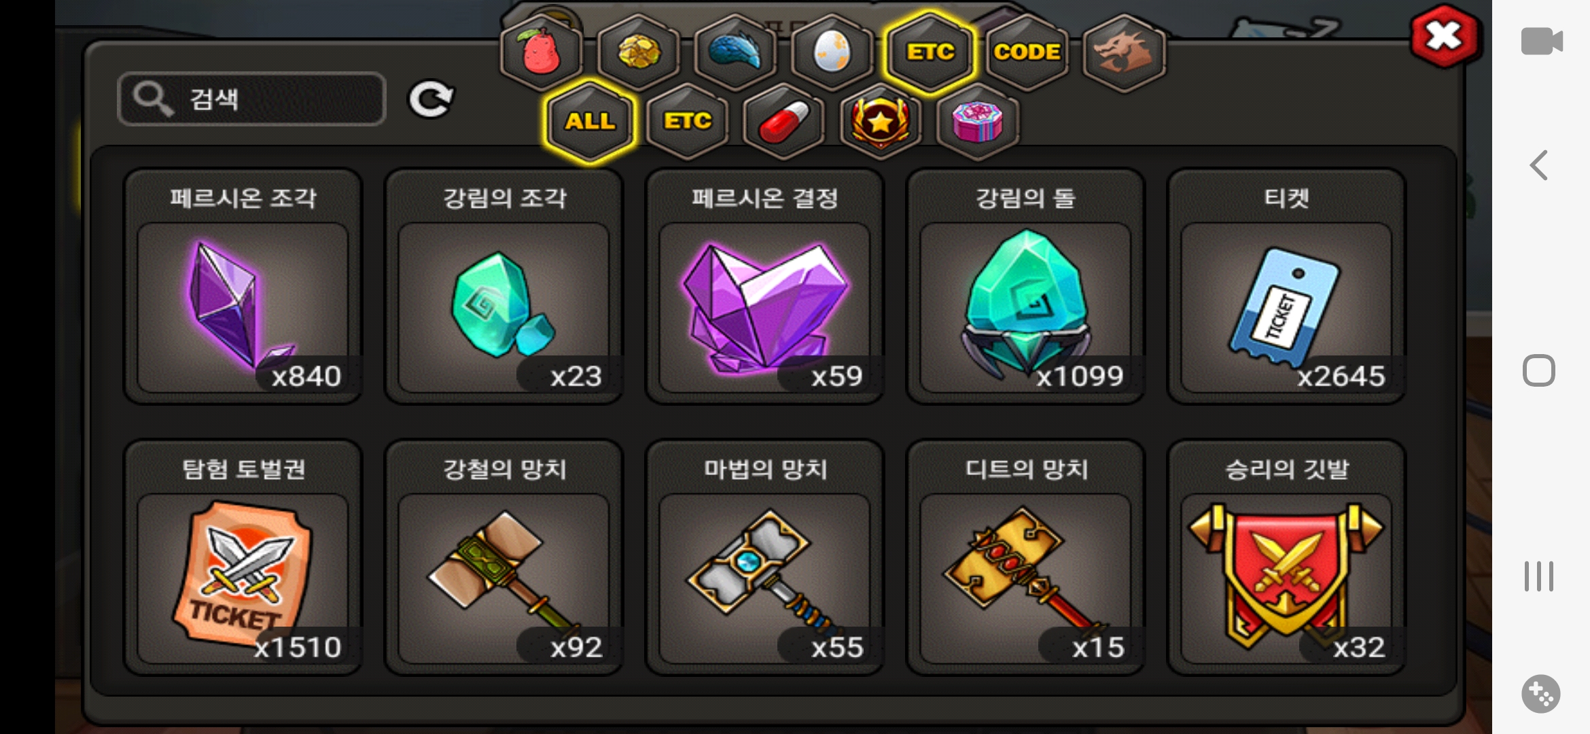This screenshot has width=1590, height=734.
Task: Click the search field labeled 검색
Action: pyautogui.click(x=252, y=99)
